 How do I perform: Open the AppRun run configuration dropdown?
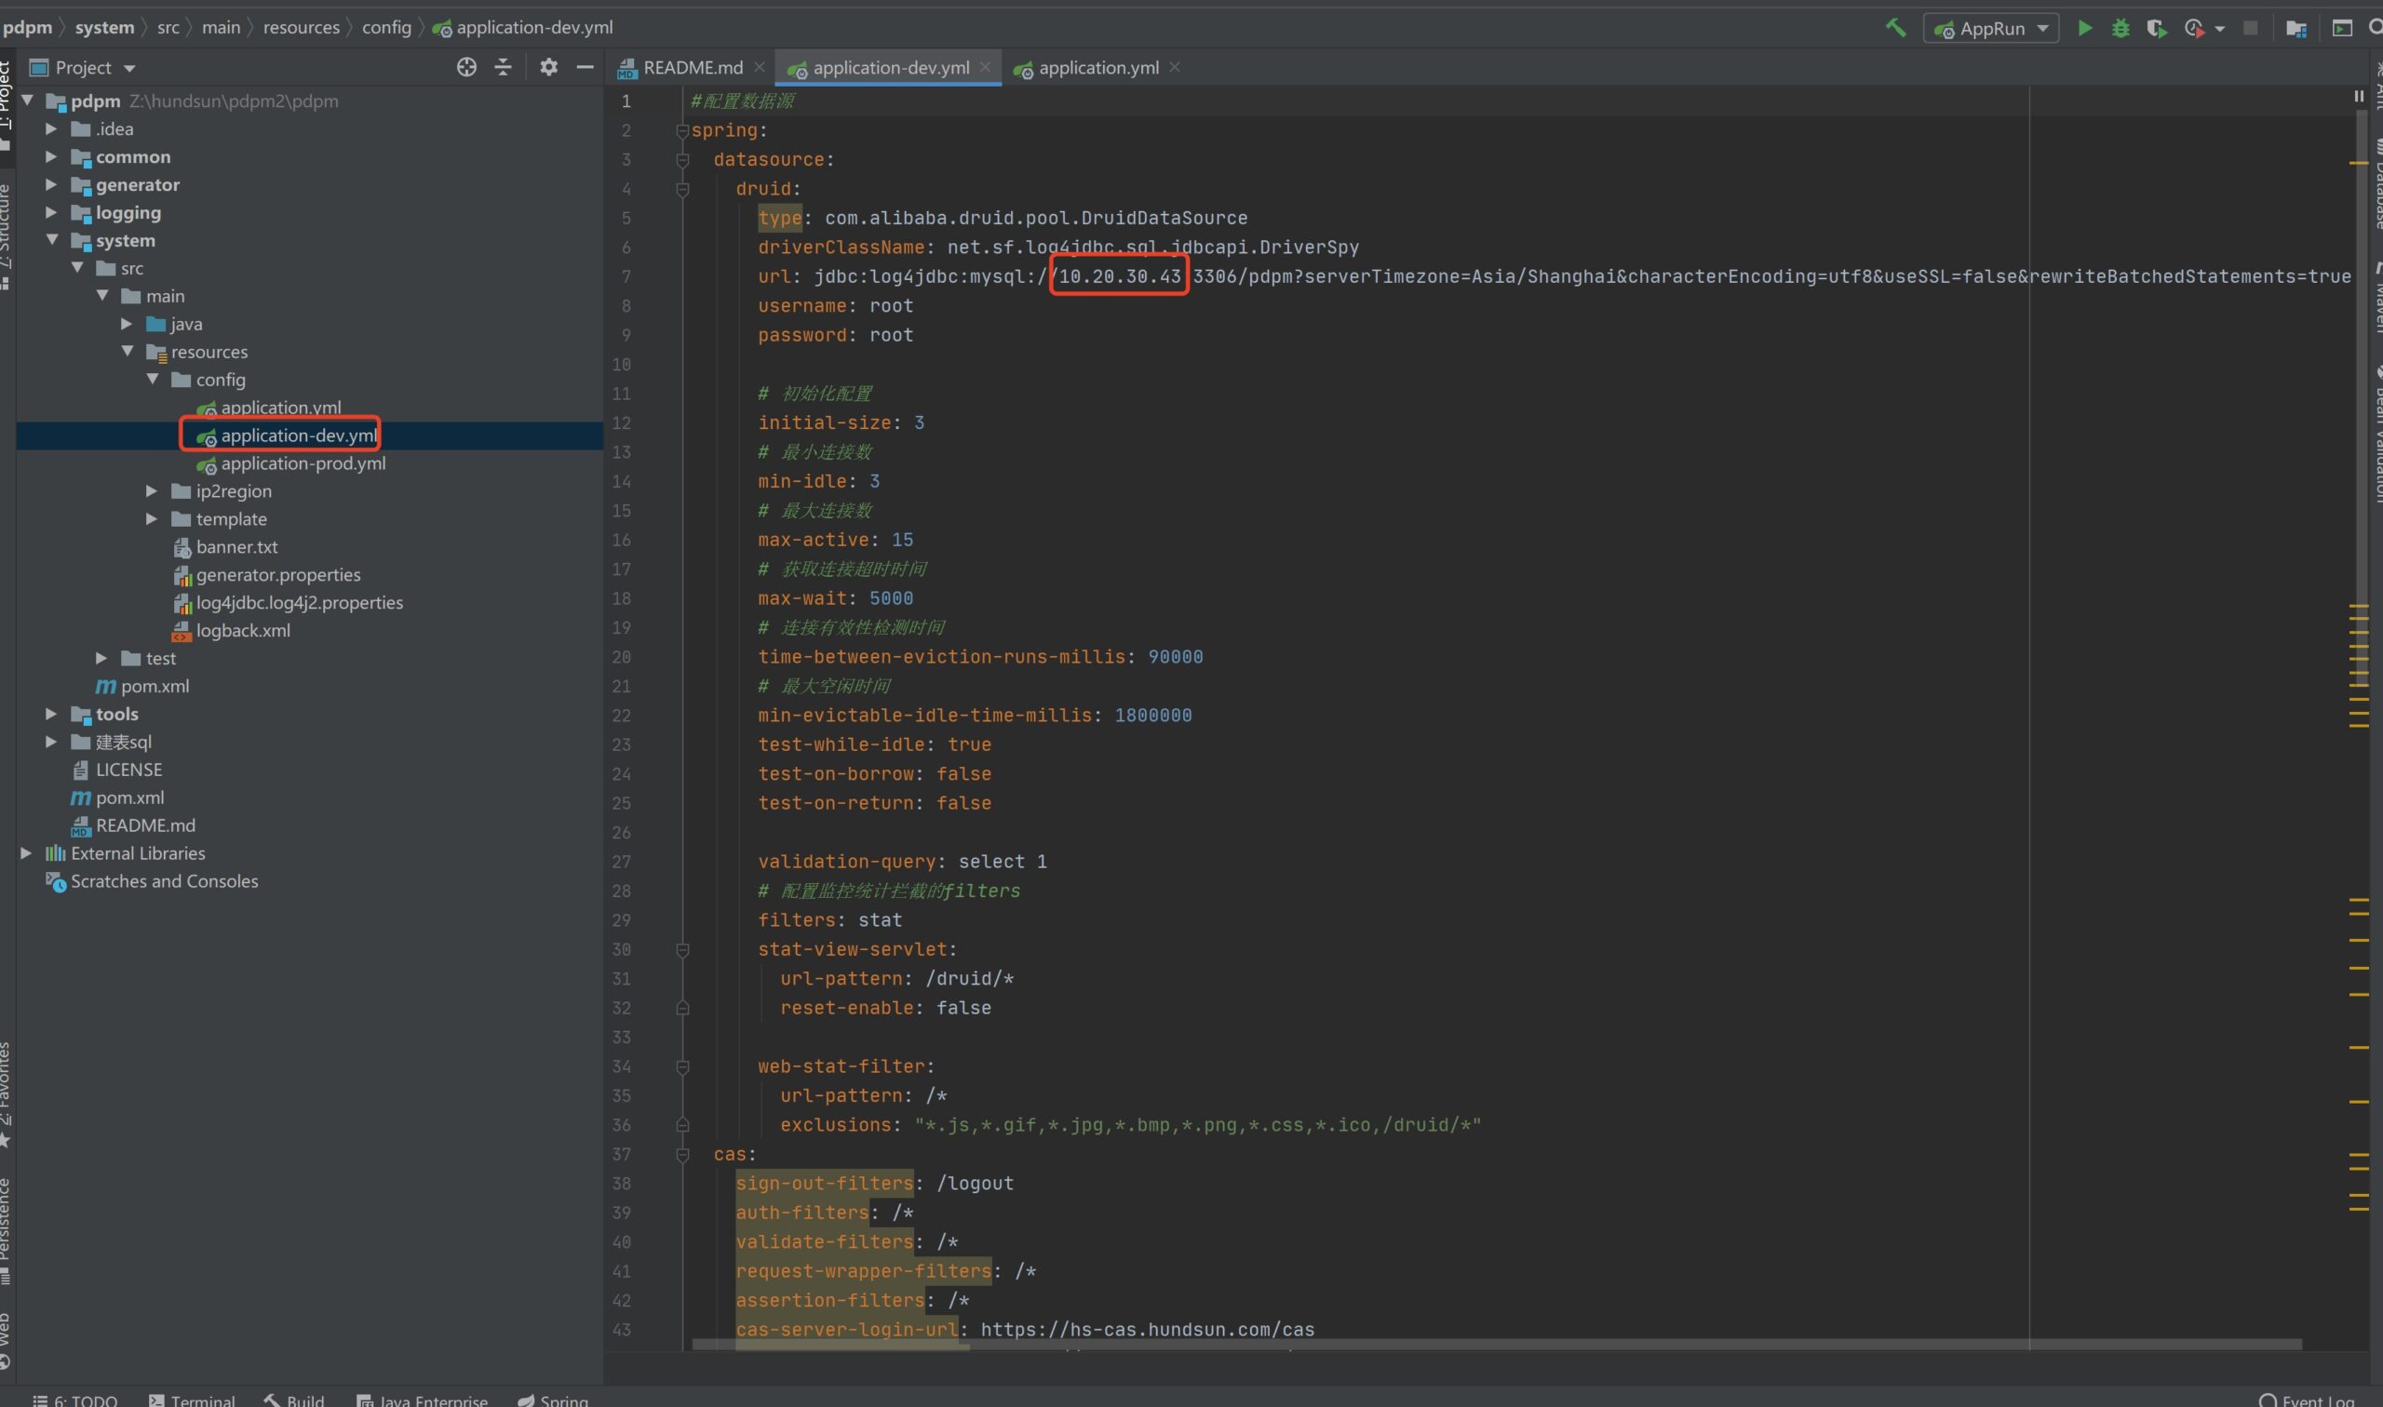pos(1991,29)
